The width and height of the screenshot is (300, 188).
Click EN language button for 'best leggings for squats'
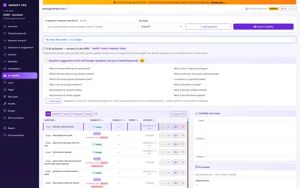[x=168, y=135]
